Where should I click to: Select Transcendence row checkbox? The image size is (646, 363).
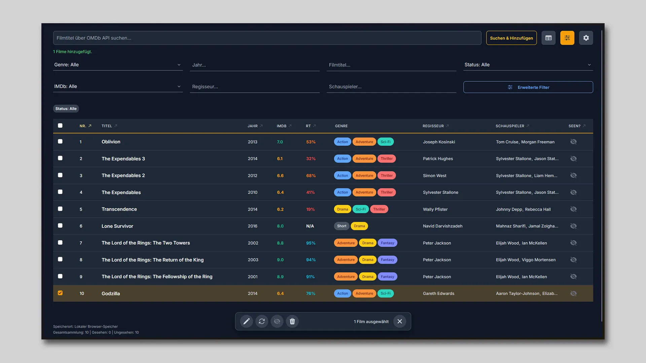pos(60,208)
